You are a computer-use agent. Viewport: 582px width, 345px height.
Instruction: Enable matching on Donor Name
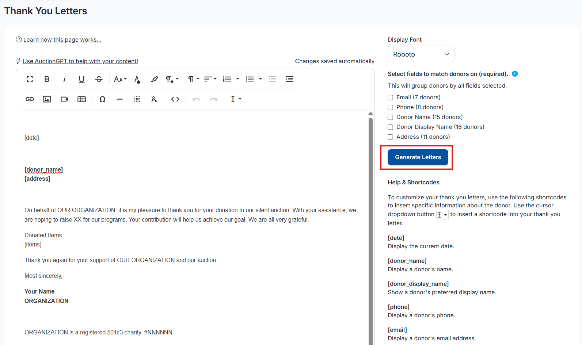(390, 117)
